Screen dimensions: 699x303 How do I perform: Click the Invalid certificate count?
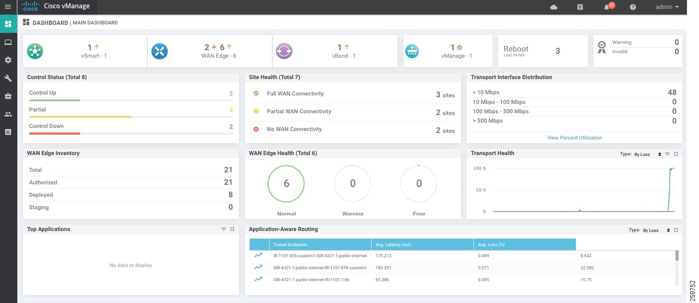coord(677,52)
